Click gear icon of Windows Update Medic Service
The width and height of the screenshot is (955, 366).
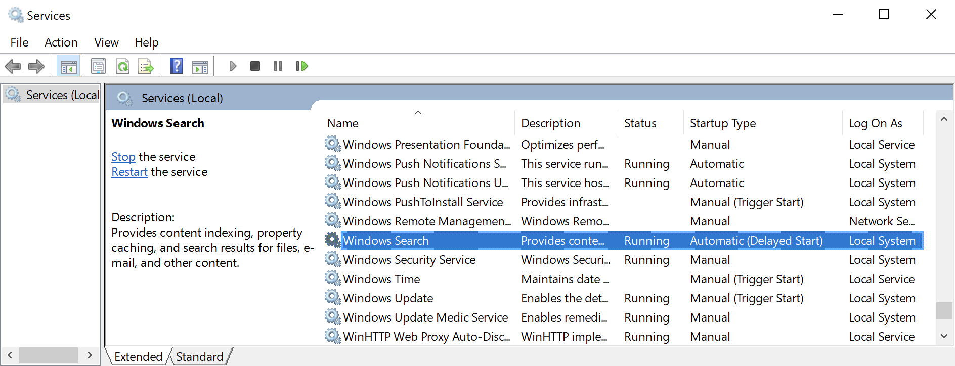tap(332, 317)
